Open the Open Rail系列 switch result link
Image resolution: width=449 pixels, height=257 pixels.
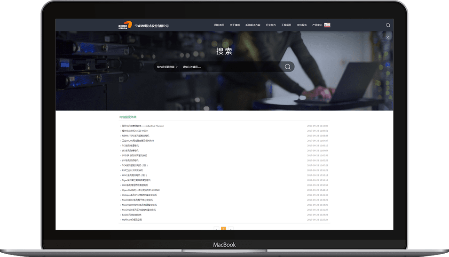click(141, 190)
